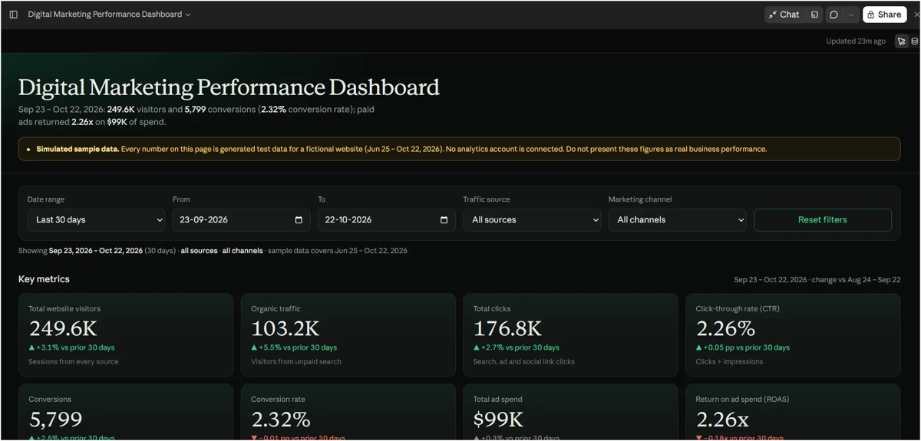This screenshot has height=441, width=921.
Task: Open the database icon near Updated
Action: (915, 41)
